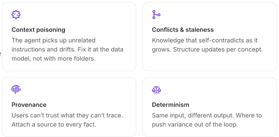Select the Determinism heading

[x=171, y=105]
